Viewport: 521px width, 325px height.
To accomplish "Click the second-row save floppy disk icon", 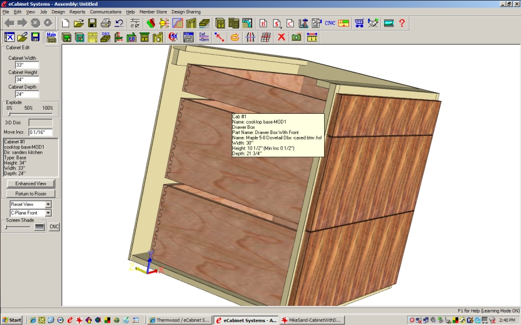I will [35, 37].
